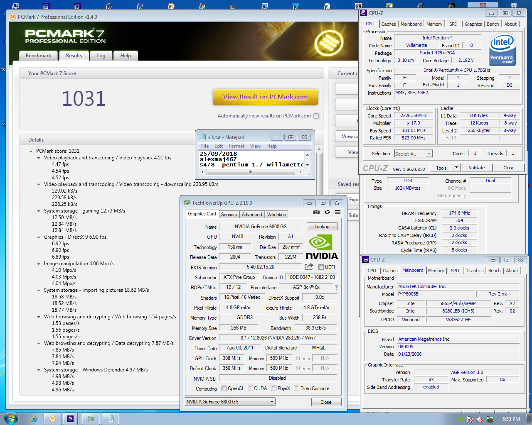Open the Action Center flag tray icon
Viewport: 532px width, 425px height.
coord(470,419)
